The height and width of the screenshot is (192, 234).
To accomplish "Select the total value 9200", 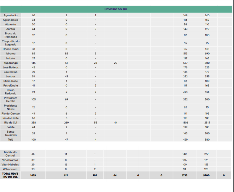I will click(x=207, y=175).
